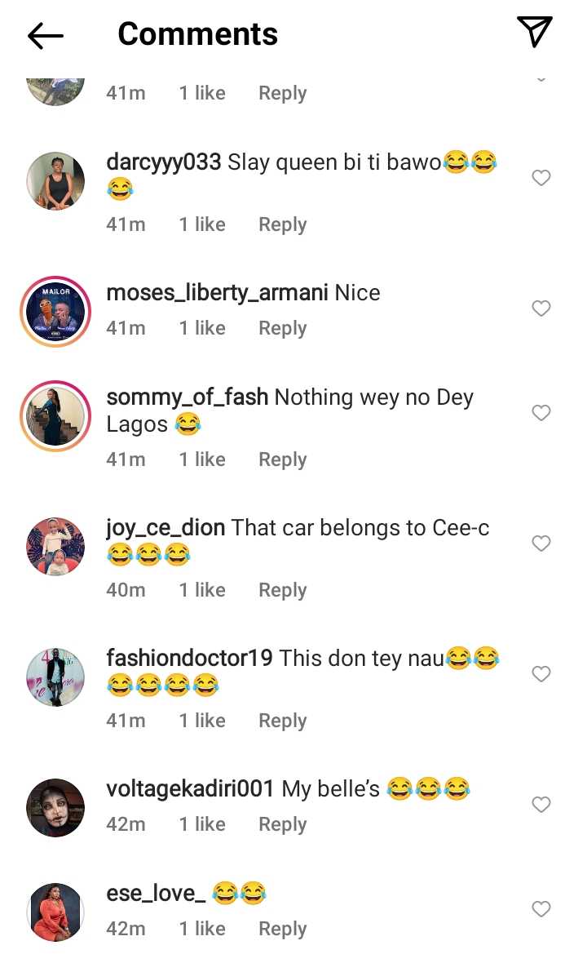Show who liked ese_love_'s comment
587x963 pixels.
[202, 929]
